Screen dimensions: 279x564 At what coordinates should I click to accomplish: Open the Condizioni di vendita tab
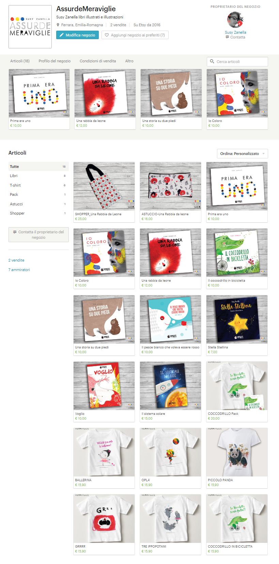click(98, 61)
